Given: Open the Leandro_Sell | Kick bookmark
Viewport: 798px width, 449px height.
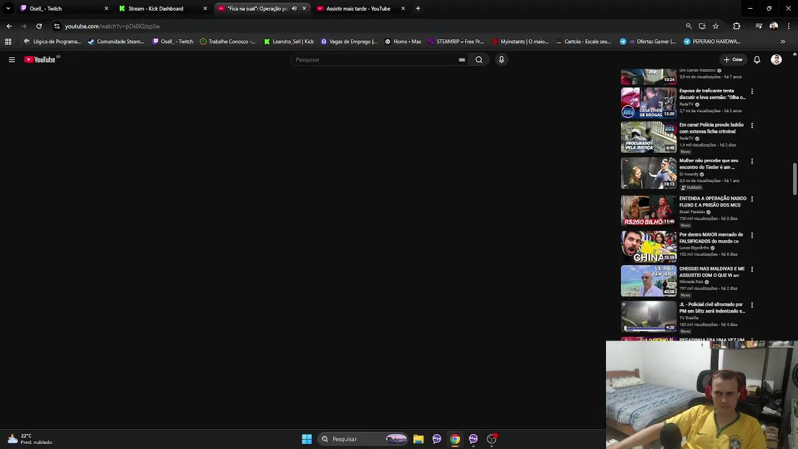Looking at the screenshot, I should coord(289,42).
